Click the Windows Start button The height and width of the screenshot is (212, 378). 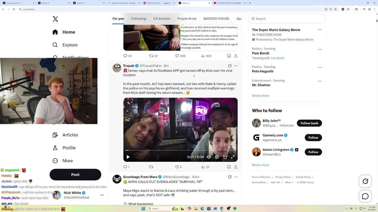143,208
